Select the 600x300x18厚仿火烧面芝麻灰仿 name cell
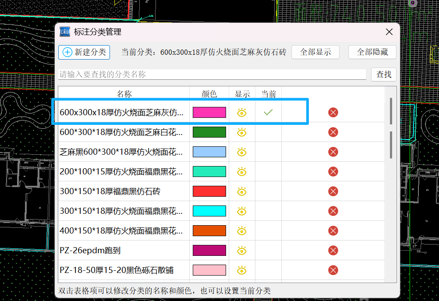439x301 pixels. pos(124,113)
